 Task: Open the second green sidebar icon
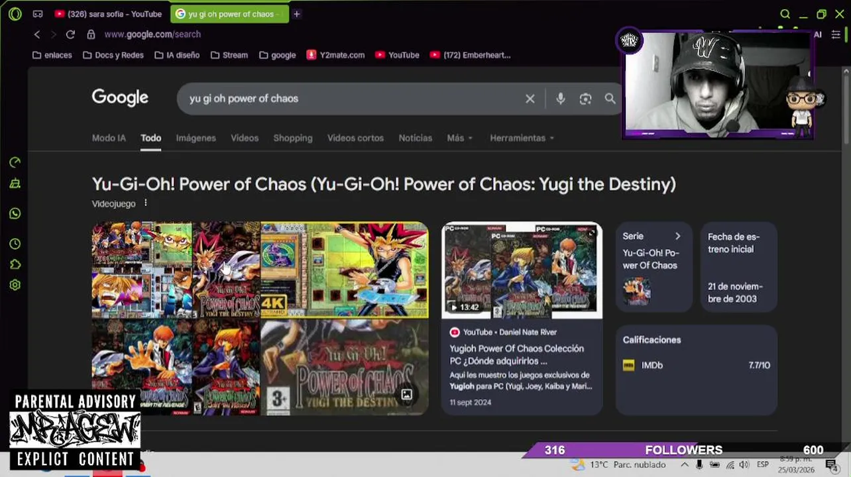tap(15, 184)
